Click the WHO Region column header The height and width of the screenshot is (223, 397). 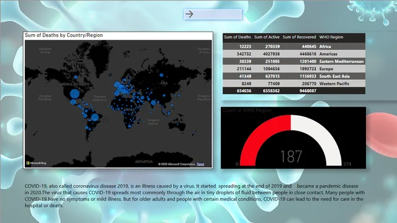(331, 37)
